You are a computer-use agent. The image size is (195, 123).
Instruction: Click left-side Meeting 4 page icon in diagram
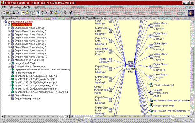pyautogui.click(x=110, y=31)
